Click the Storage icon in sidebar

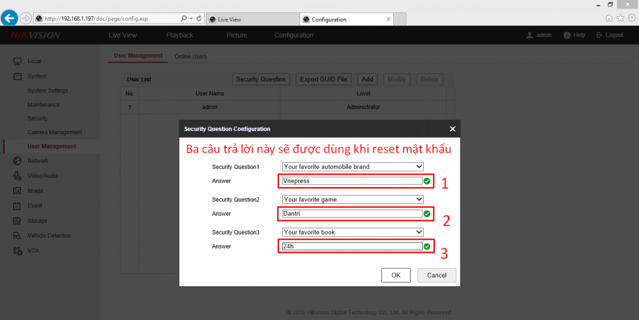[x=17, y=221]
